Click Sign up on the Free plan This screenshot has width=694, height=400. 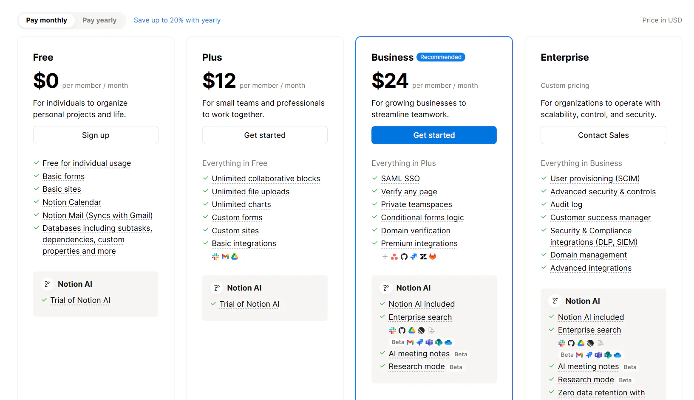96,135
